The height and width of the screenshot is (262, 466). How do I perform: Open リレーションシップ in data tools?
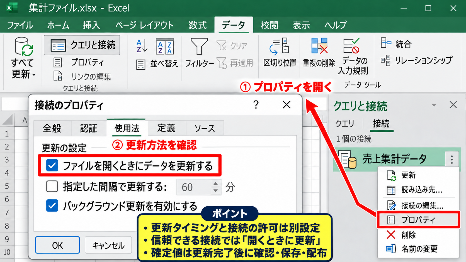click(416, 60)
